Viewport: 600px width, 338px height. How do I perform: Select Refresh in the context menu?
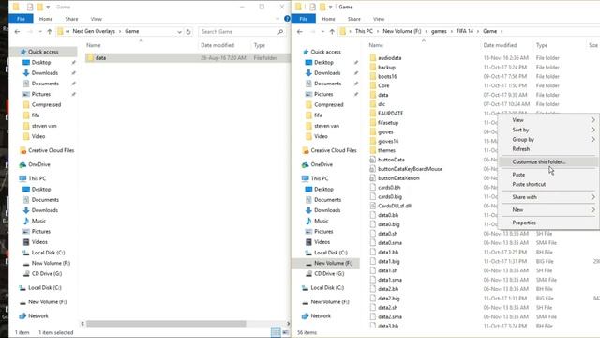click(x=521, y=149)
